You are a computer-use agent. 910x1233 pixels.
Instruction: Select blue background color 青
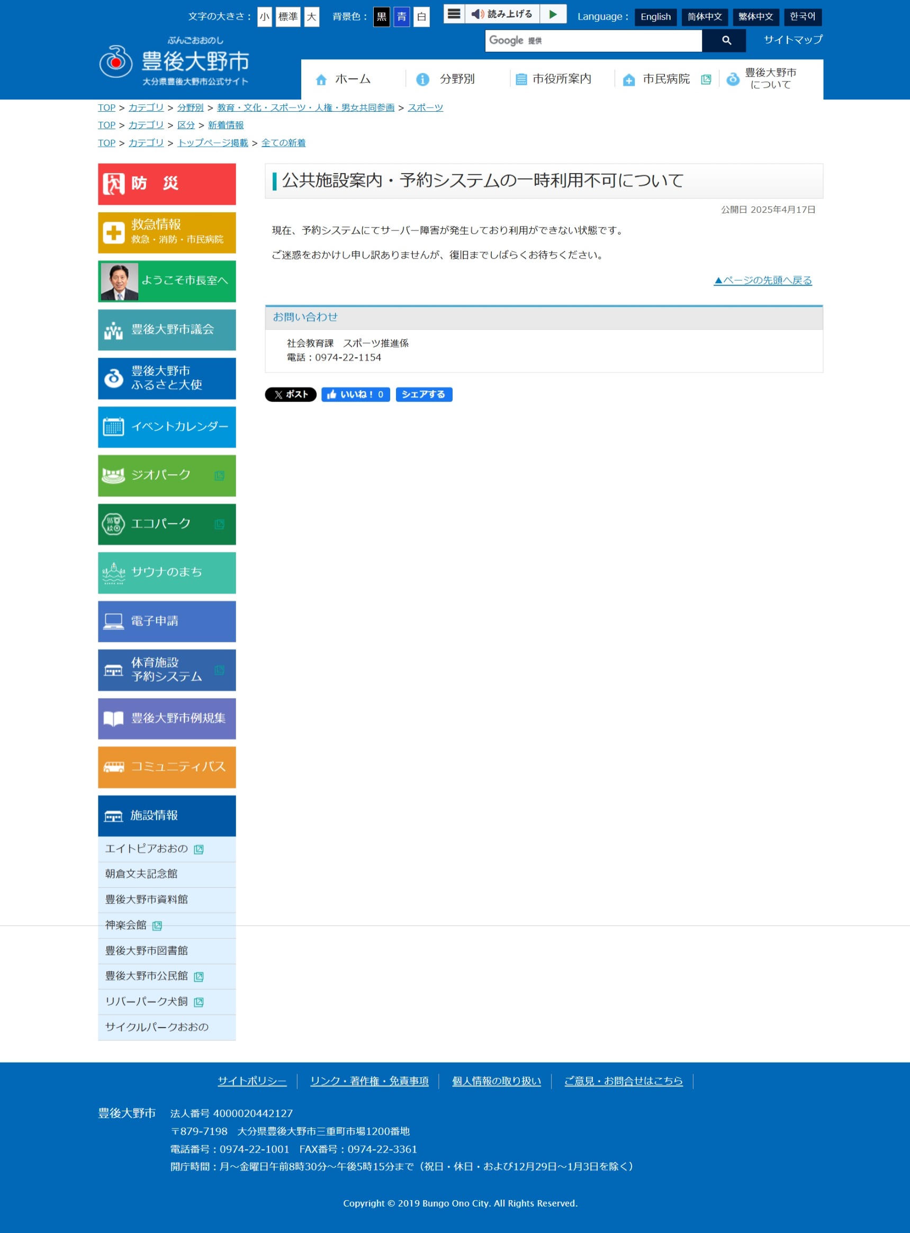click(x=402, y=16)
